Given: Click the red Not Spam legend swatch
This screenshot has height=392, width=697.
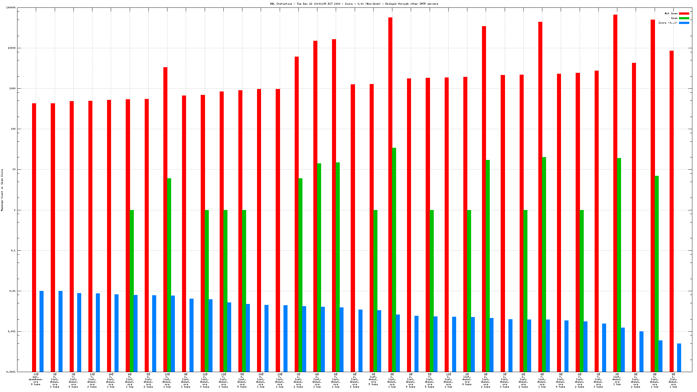Looking at the screenshot, I should pyautogui.click(x=684, y=14).
